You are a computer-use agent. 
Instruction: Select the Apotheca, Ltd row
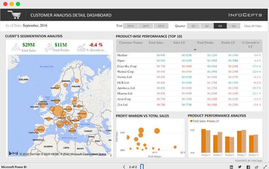tap(189, 88)
